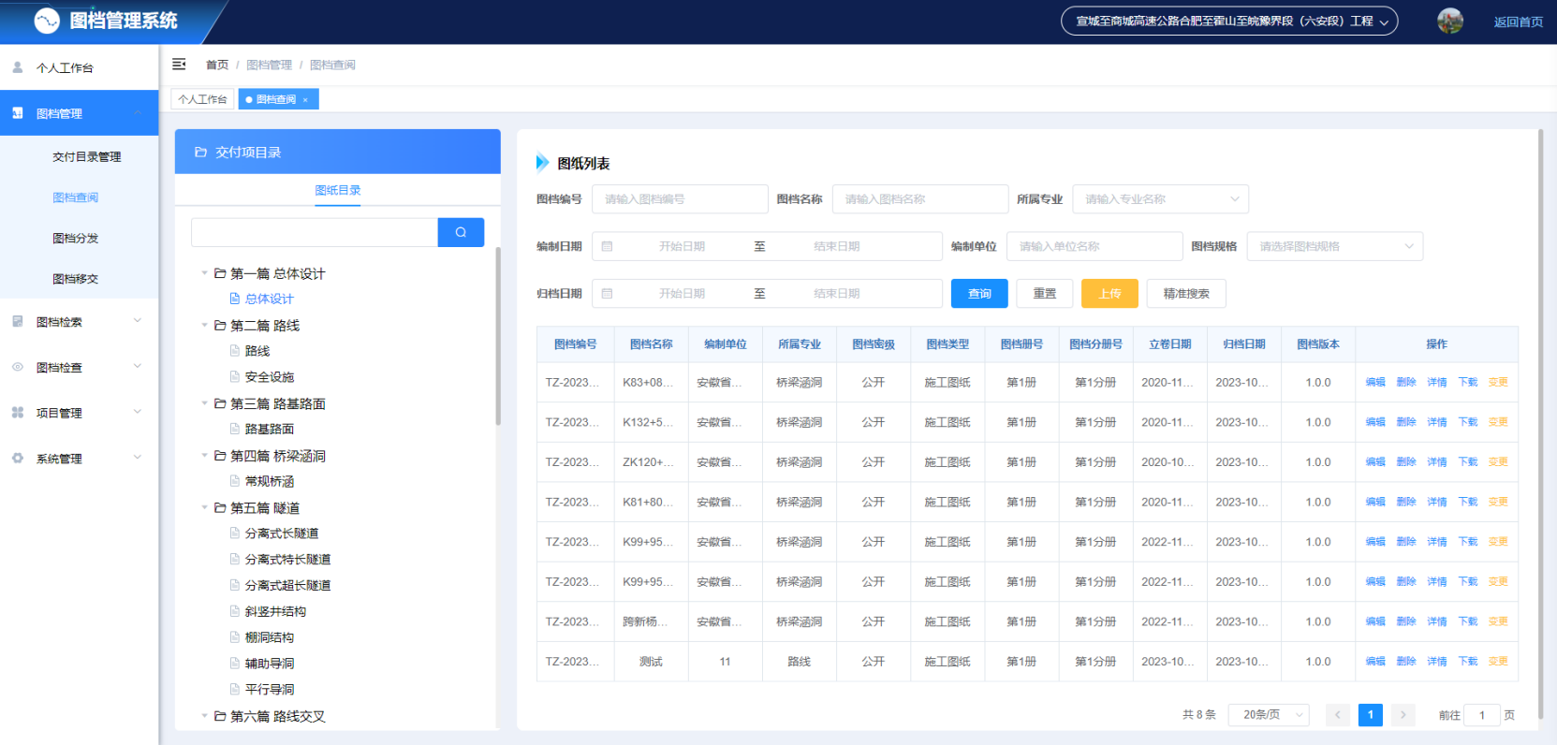Collapse the 第四篇 桥梁涵洞 tree node
Screen dimensions: 1557x745
(204, 456)
